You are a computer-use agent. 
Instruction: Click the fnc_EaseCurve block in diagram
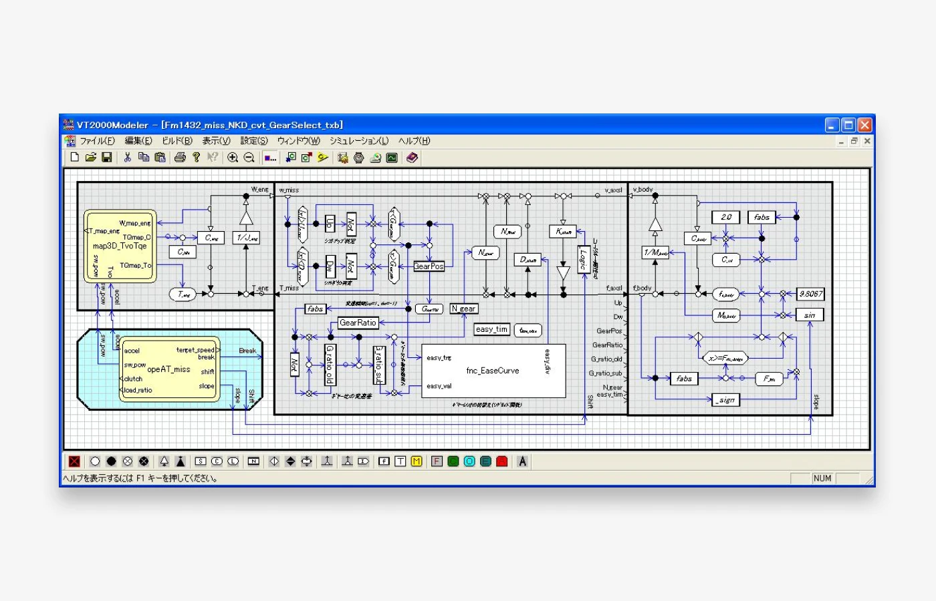click(x=493, y=371)
